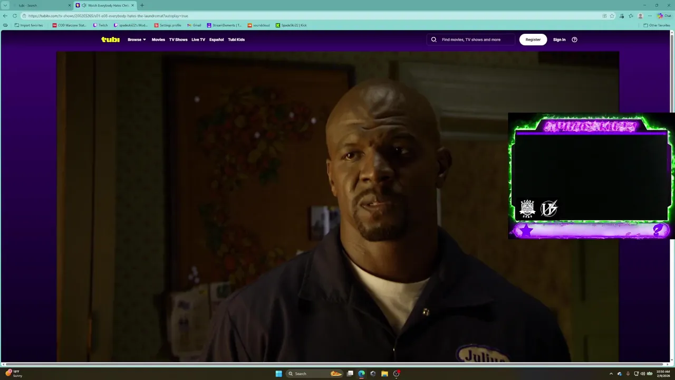
Task: Open Microsoft Edge from taskbar
Action: (x=361, y=374)
